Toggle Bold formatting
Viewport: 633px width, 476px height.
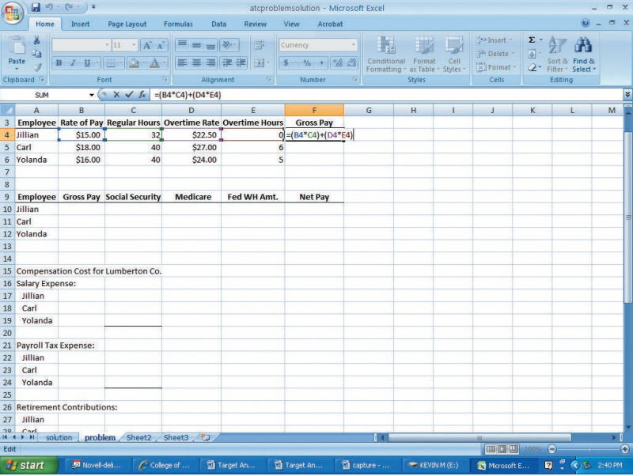pos(59,63)
